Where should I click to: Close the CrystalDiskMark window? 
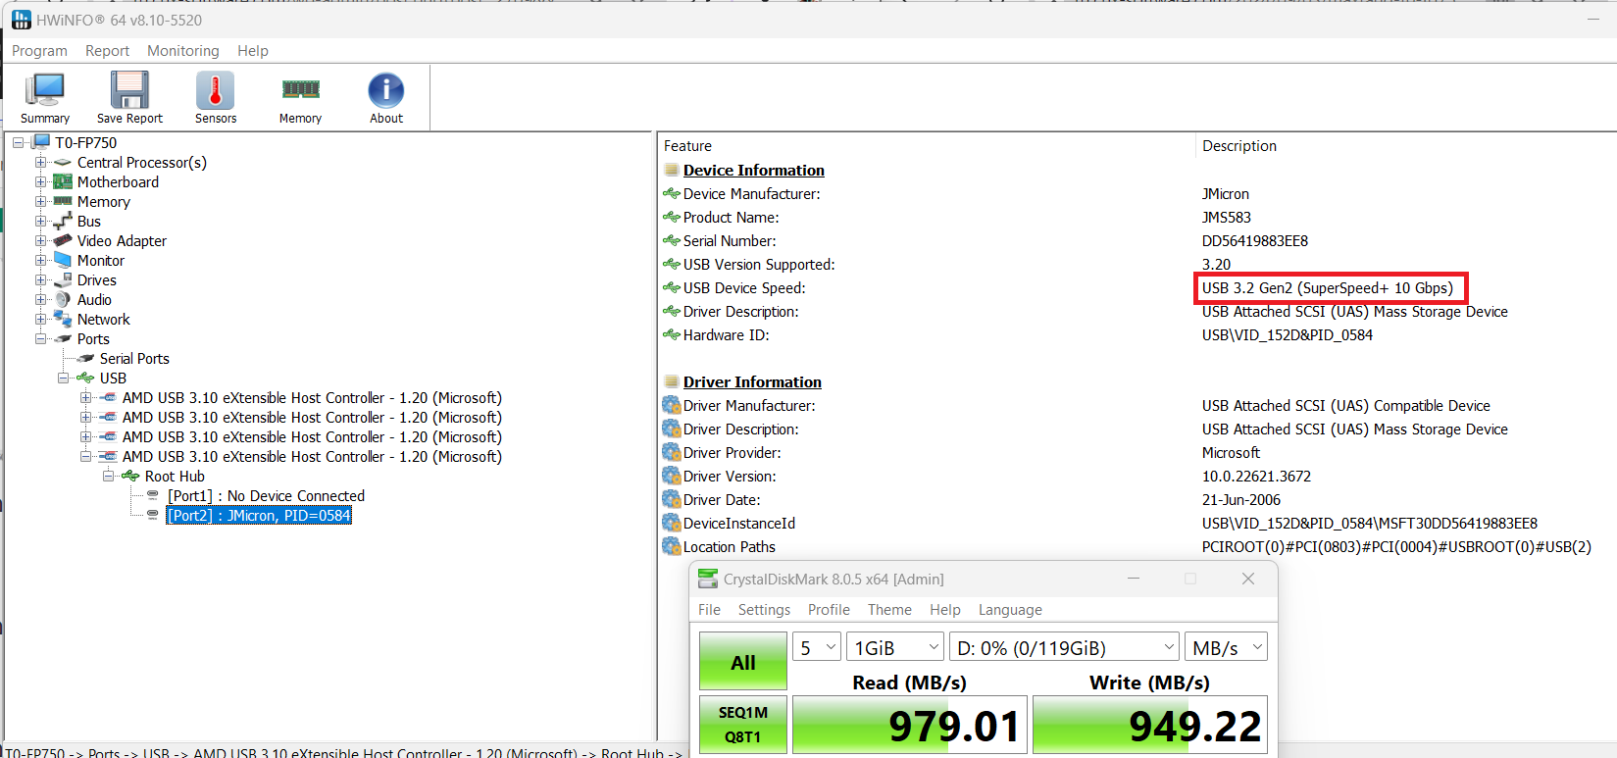point(1248,579)
